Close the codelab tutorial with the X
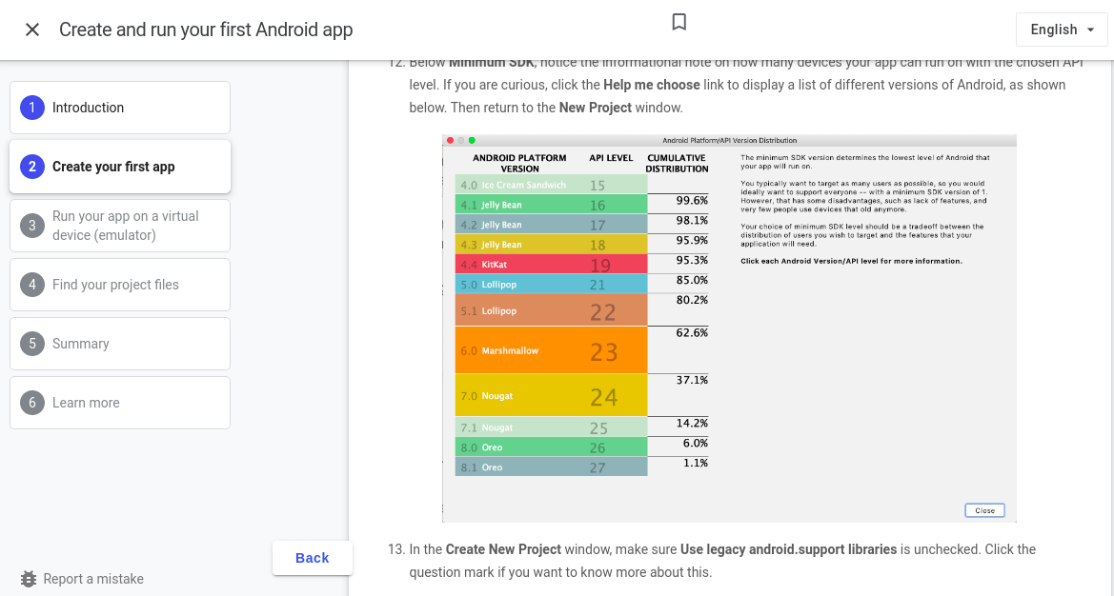 pyautogui.click(x=31, y=30)
